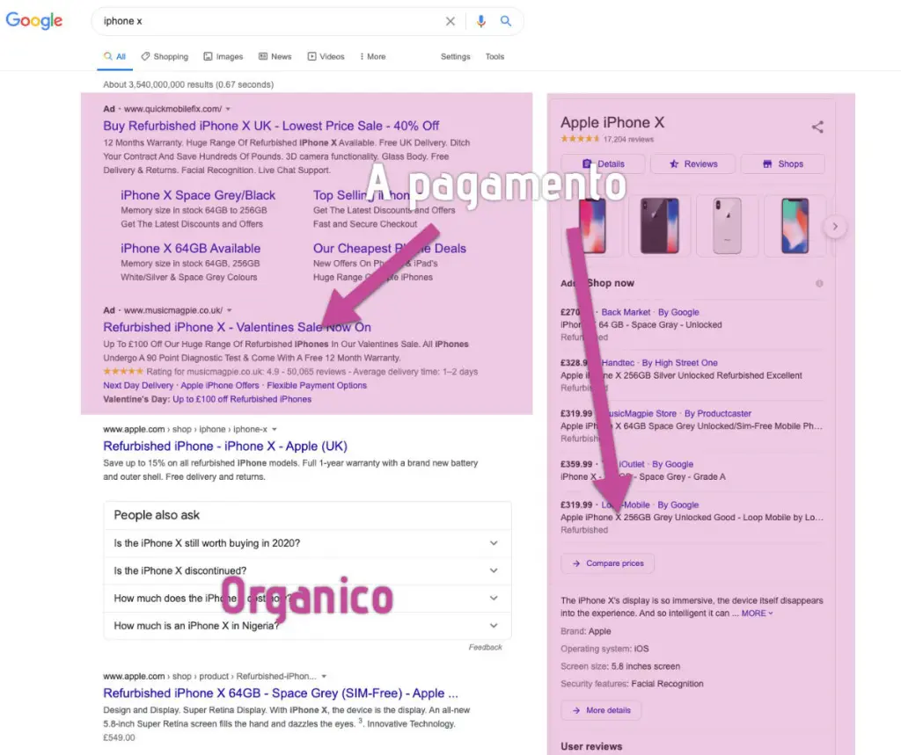901x755 pixels.
Task: Expand 'Is the iPhone X still worth buying in 2020?'
Action: click(307, 543)
